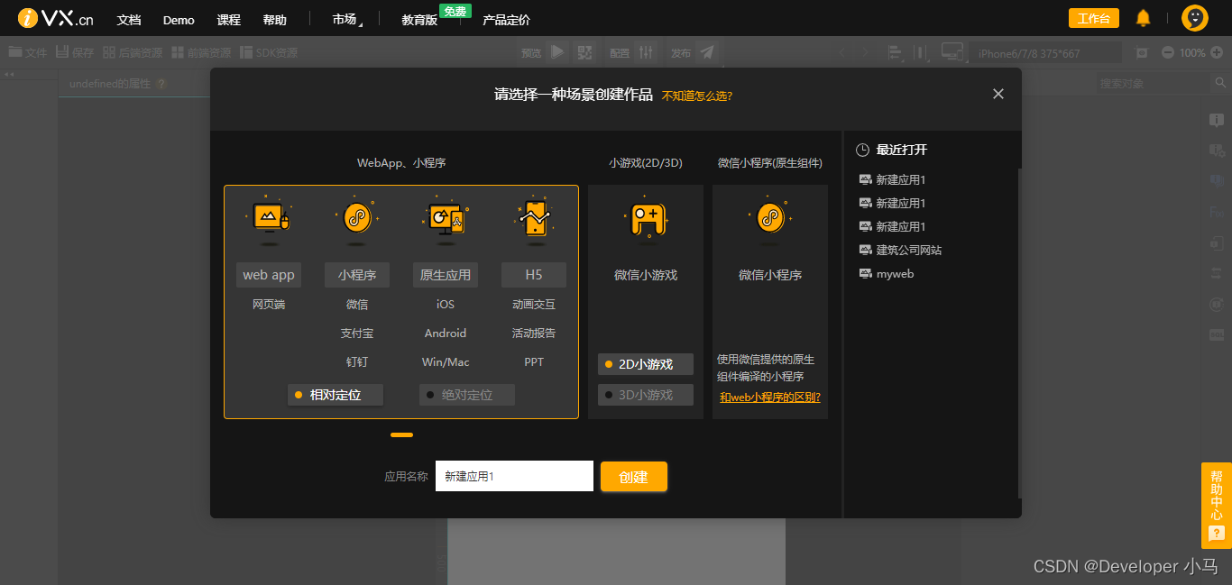Open the 不知道怎么选? link

(697, 96)
